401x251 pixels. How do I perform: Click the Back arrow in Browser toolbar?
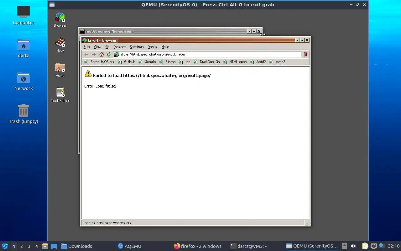86,54
